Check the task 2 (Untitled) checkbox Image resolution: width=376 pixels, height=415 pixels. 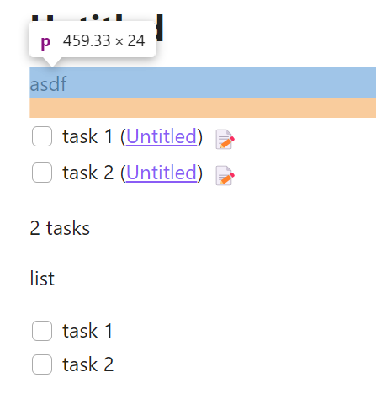[x=42, y=173]
